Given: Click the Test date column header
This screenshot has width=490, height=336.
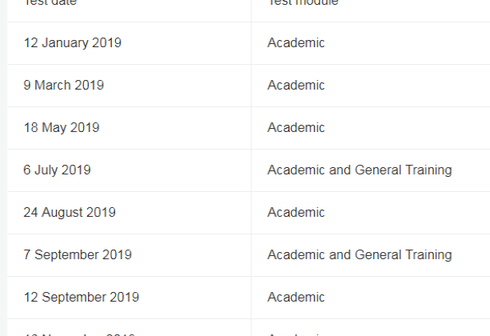Looking at the screenshot, I should coord(52,3).
